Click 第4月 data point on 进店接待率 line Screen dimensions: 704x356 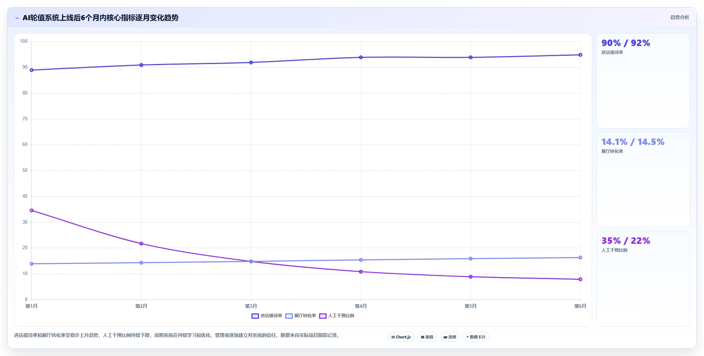click(361, 58)
